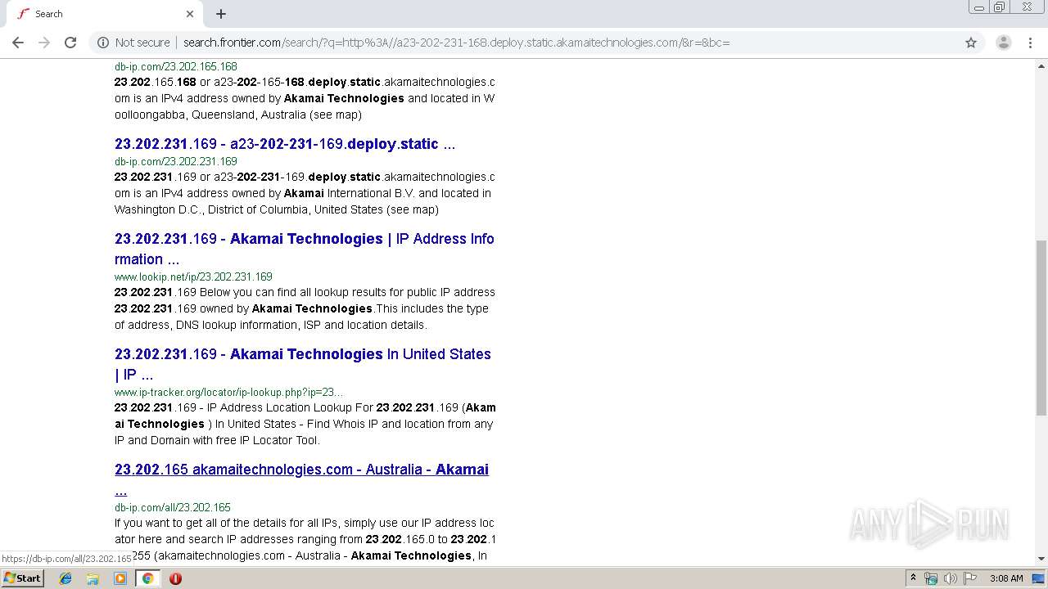Open the network tray icon
This screenshot has height=589, width=1048.
[931, 578]
